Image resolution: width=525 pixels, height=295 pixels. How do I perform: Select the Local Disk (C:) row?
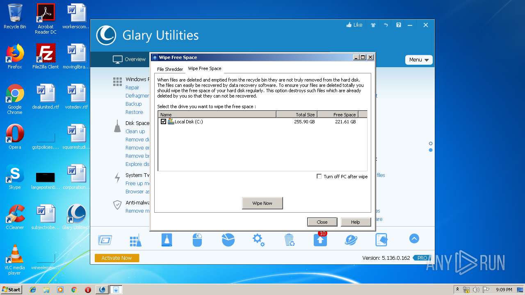pos(262,122)
